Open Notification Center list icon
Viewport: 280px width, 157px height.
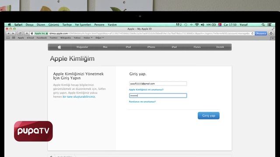pyautogui.click(x=269, y=24)
